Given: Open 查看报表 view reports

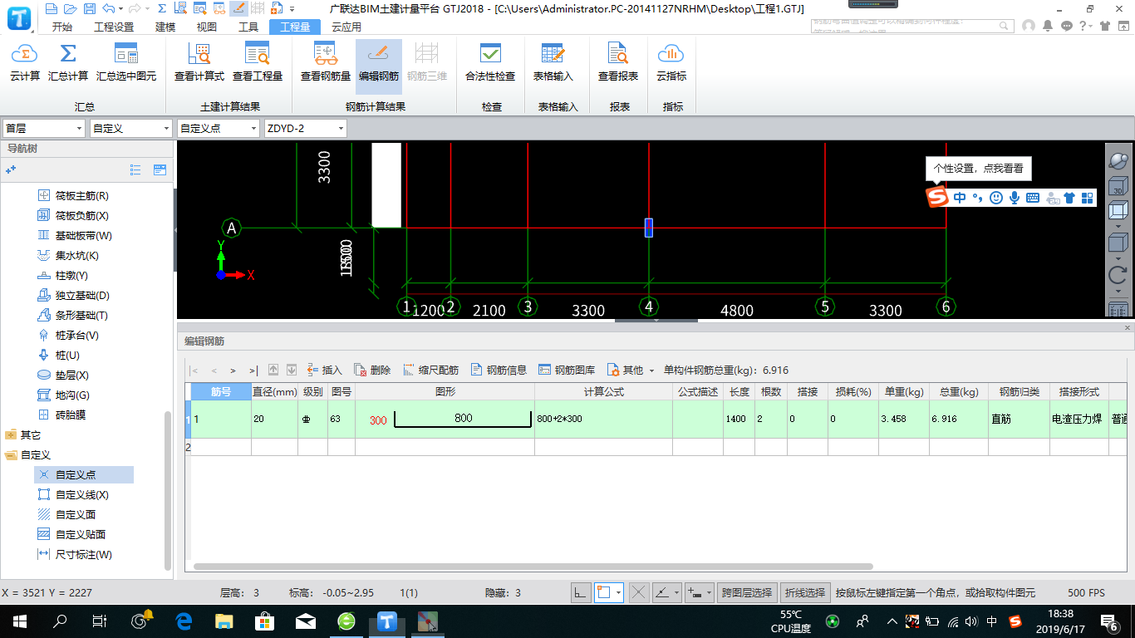Looking at the screenshot, I should [618, 63].
